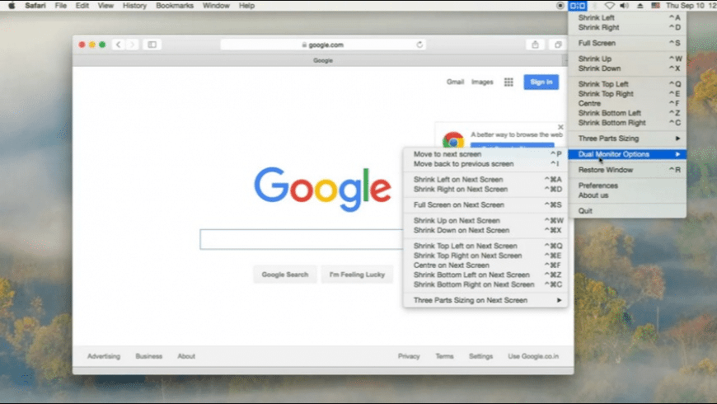Open the History menu
717x404 pixels.
pos(134,6)
